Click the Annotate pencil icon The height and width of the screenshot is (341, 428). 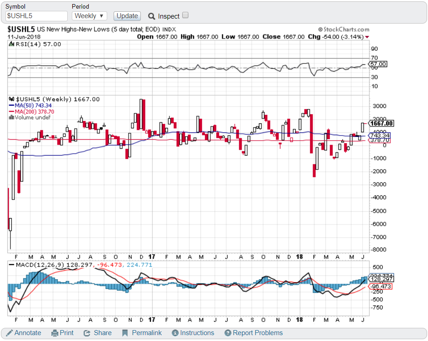coord(9,333)
